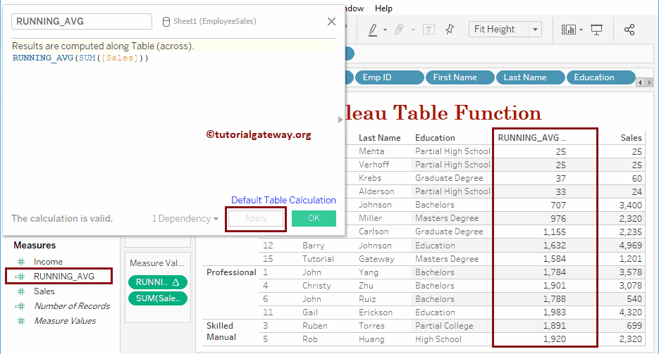Close the calculation editor dialog
659x354 pixels.
(x=331, y=21)
